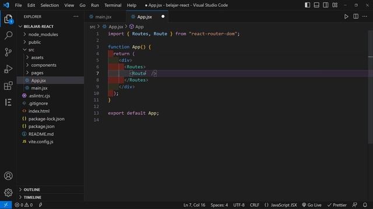Expand the OUTLINE section
Image resolution: width=373 pixels, height=209 pixels.
(50, 190)
